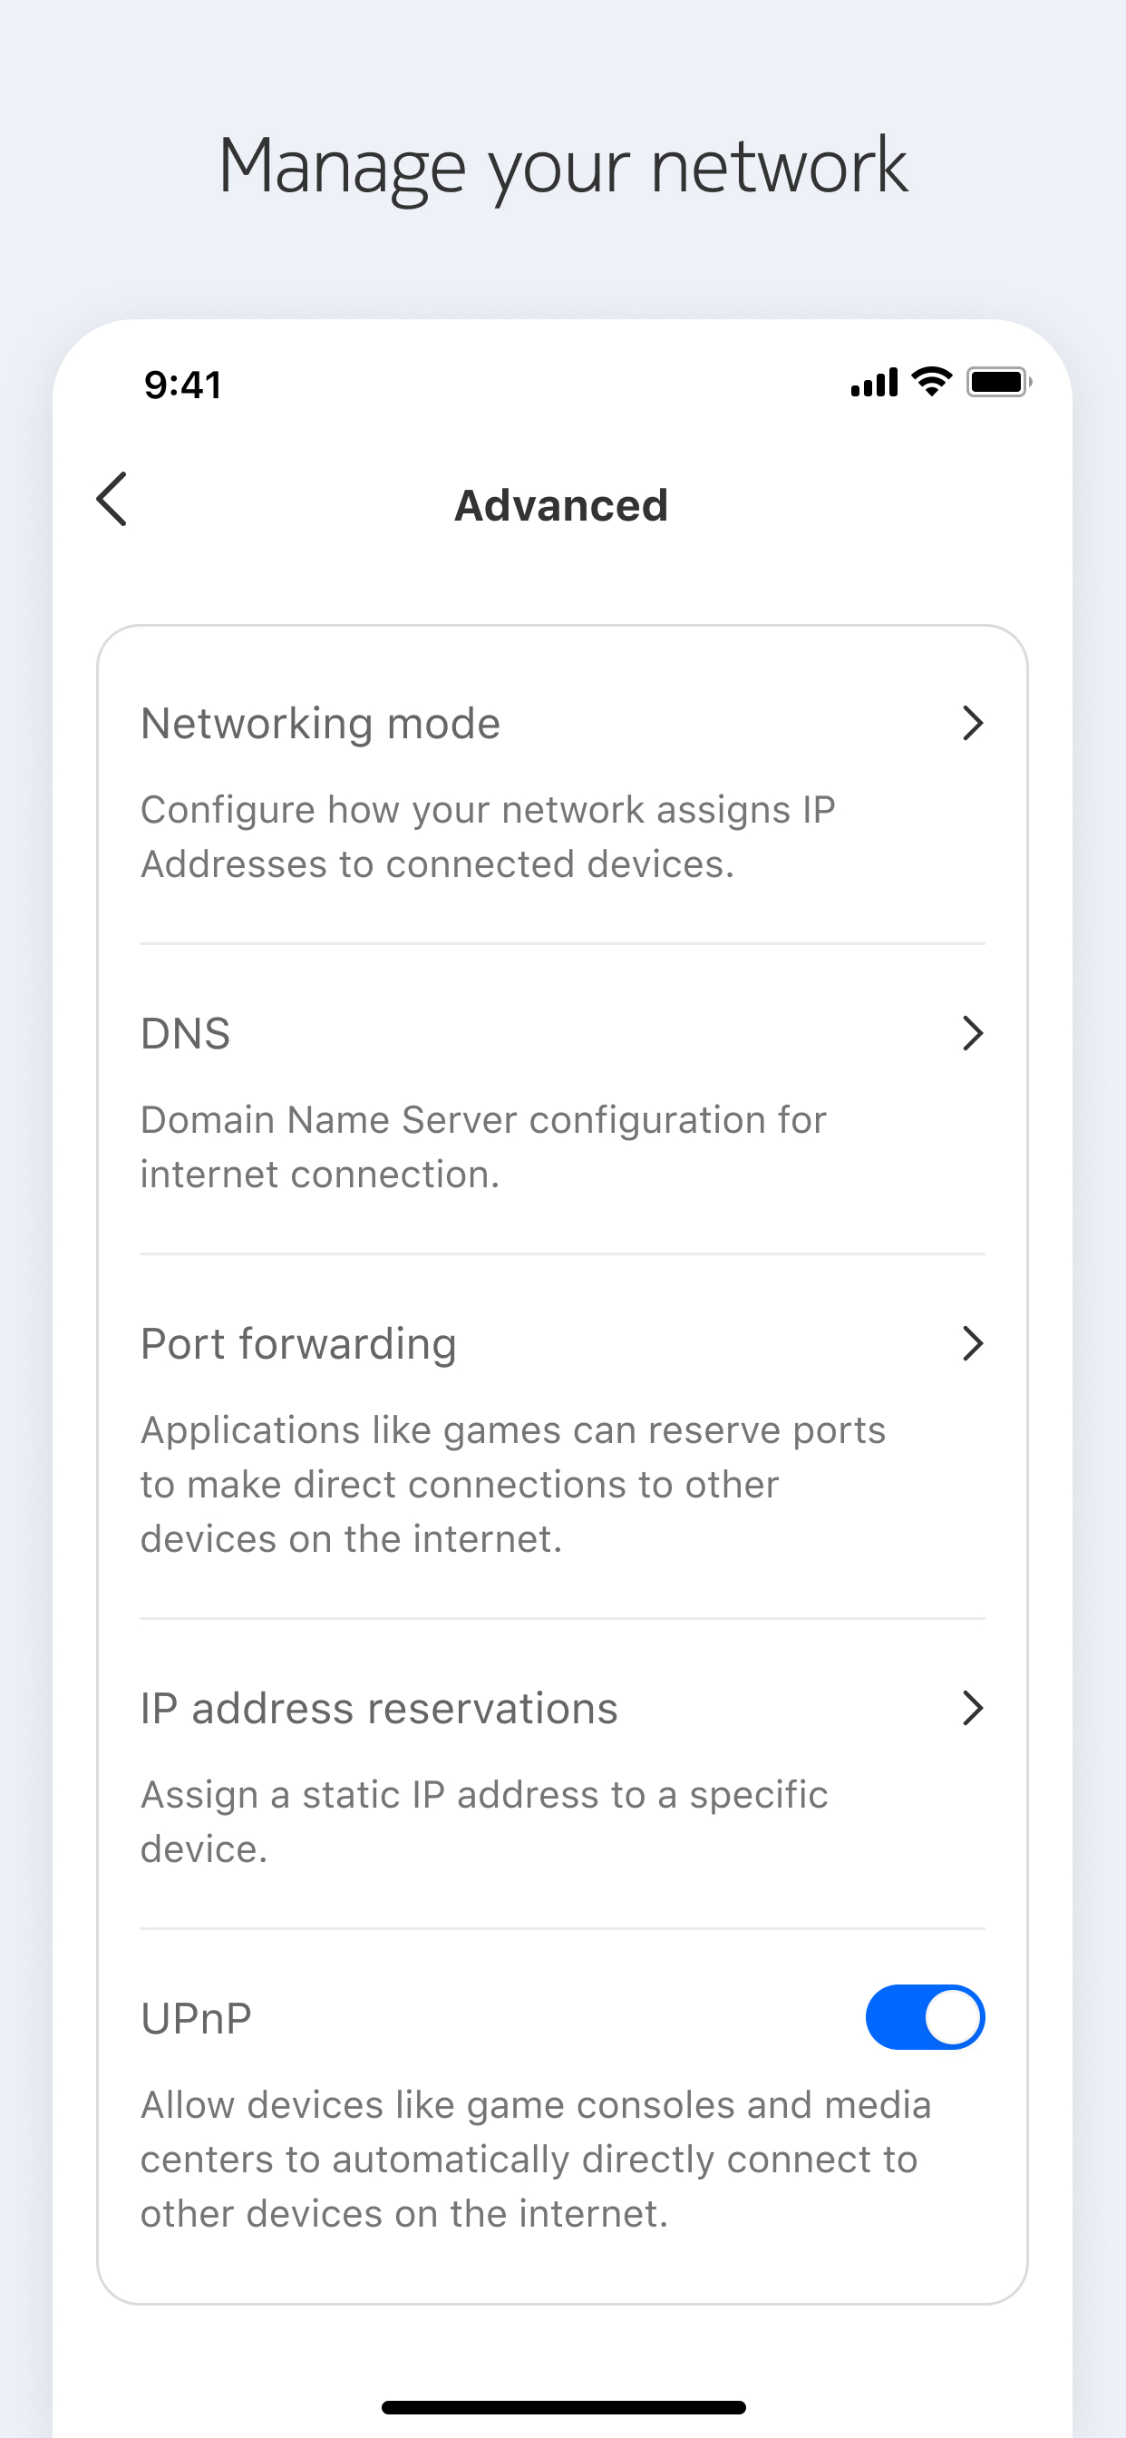Open the Port forwarding entry
The image size is (1126, 2438).
coord(562,1437)
